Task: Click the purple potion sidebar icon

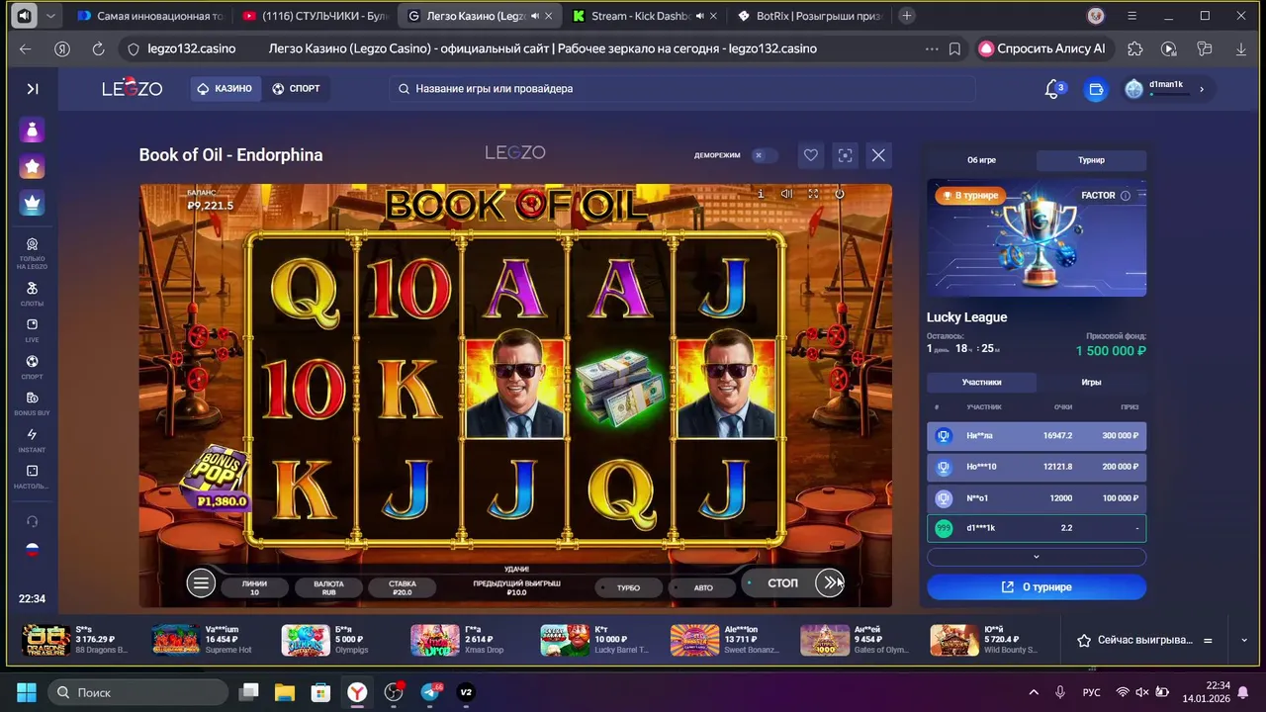Action: (32, 130)
